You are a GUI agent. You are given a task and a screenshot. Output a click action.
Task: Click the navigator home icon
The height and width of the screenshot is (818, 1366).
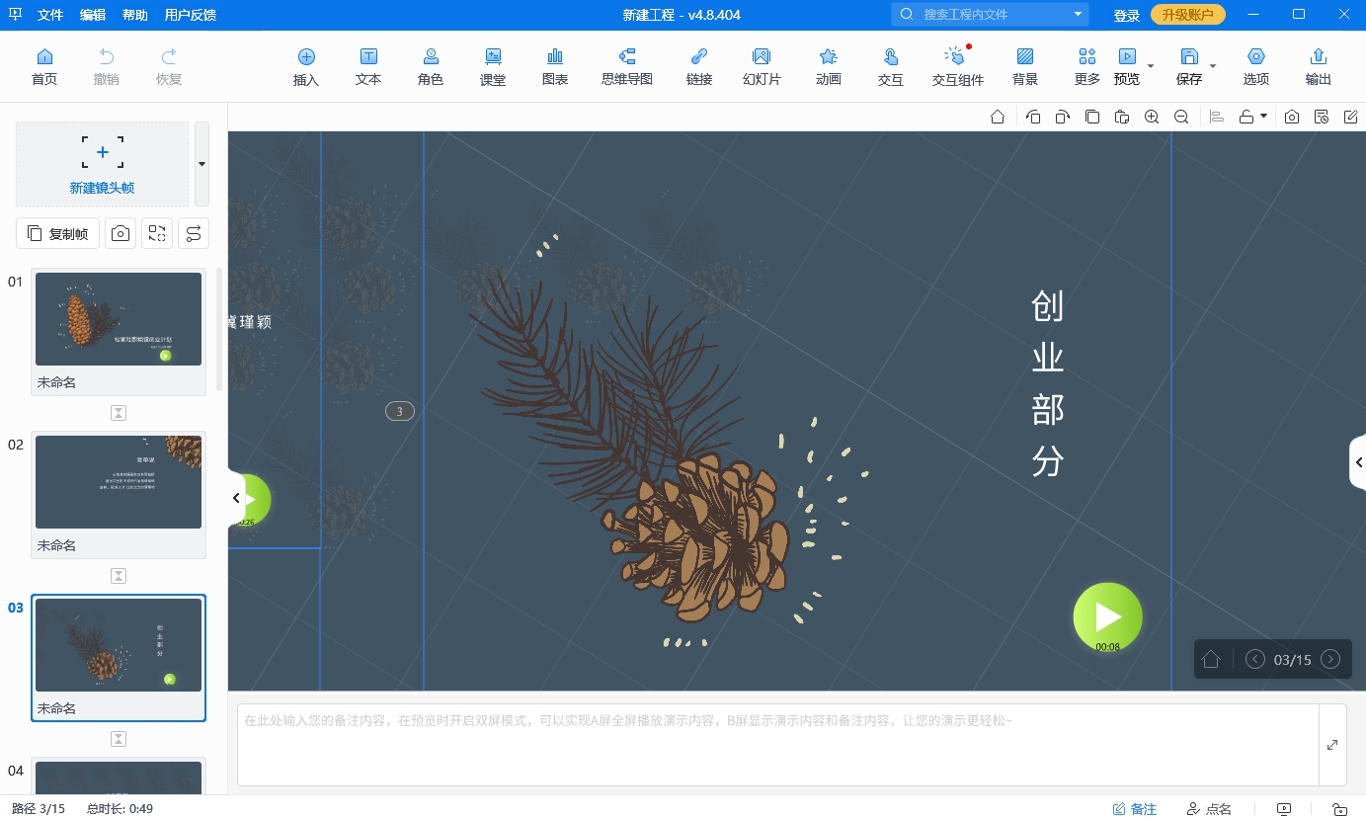(1211, 659)
